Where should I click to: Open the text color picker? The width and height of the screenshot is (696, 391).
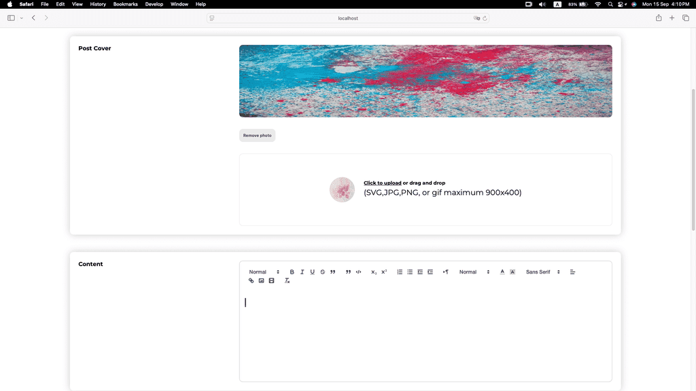502,272
